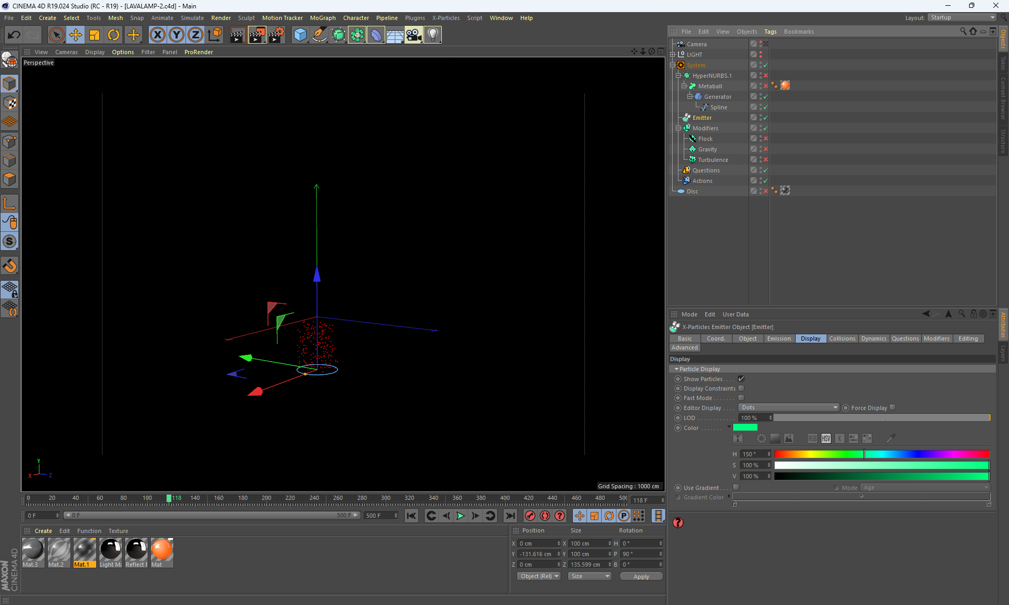Open the MoGraph menu
1009x605 pixels.
click(322, 18)
